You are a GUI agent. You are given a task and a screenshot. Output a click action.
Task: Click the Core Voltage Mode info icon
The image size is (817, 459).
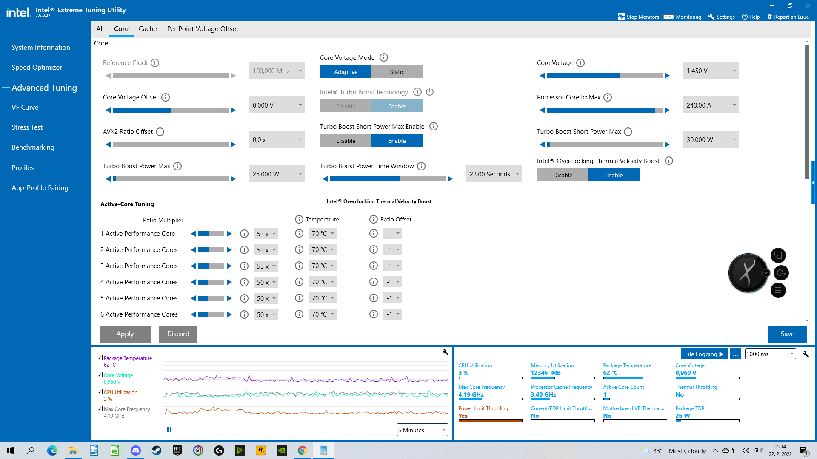click(383, 57)
